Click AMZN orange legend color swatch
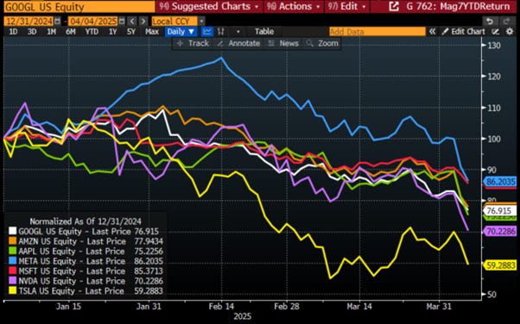520x324 pixels. [12, 241]
